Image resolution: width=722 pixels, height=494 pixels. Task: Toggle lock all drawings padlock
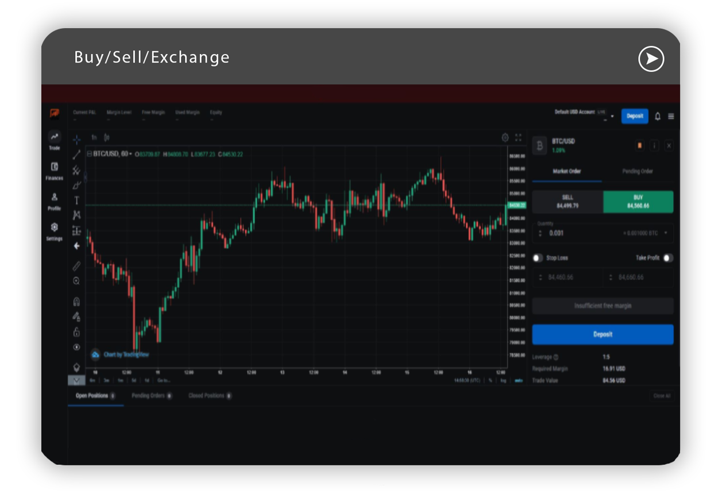76,332
